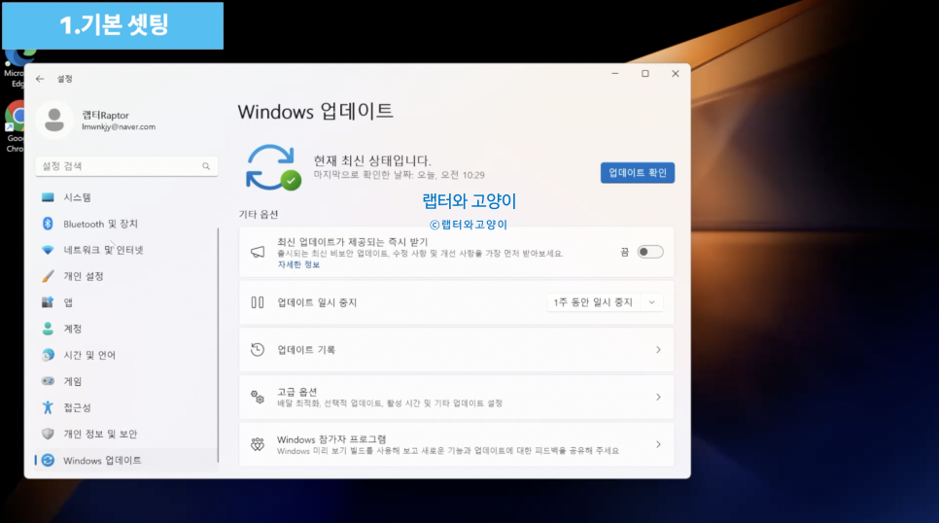Click the gears icon for 고급 옵션
Viewport: 939px width, 523px height.
pos(258,397)
